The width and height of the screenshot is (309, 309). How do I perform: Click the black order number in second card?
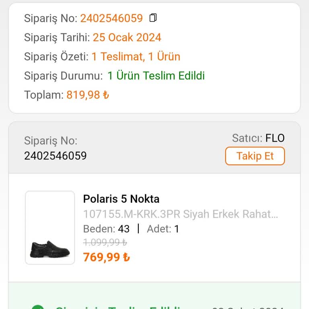pyautogui.click(x=56, y=156)
